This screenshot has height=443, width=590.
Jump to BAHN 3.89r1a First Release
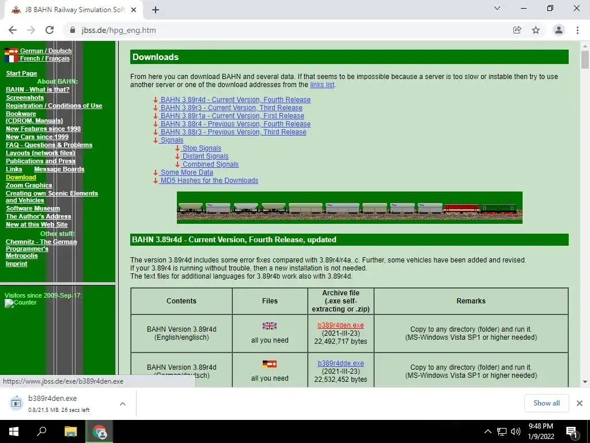[232, 116]
